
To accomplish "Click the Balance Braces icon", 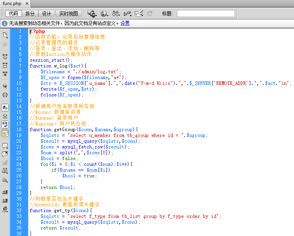I will pyautogui.click(x=5, y=94).
